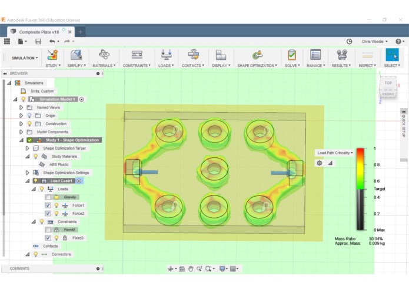Click the Results icon
This screenshot has height=290, width=409.
(341, 55)
